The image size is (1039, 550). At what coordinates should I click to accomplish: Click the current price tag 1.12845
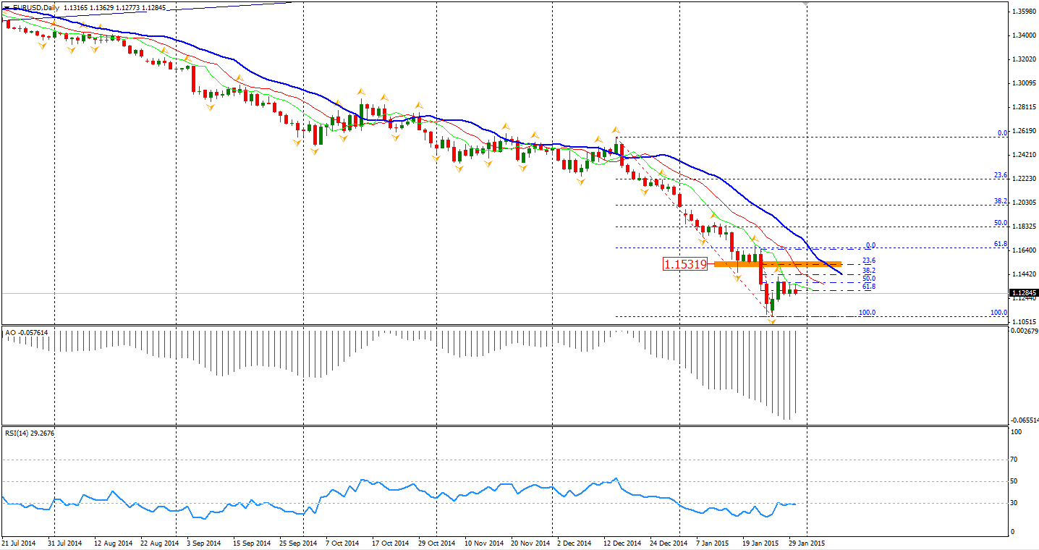coord(1024,293)
